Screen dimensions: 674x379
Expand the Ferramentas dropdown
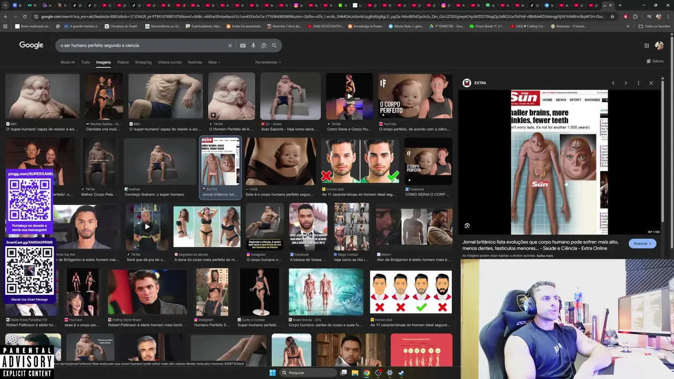(x=268, y=62)
